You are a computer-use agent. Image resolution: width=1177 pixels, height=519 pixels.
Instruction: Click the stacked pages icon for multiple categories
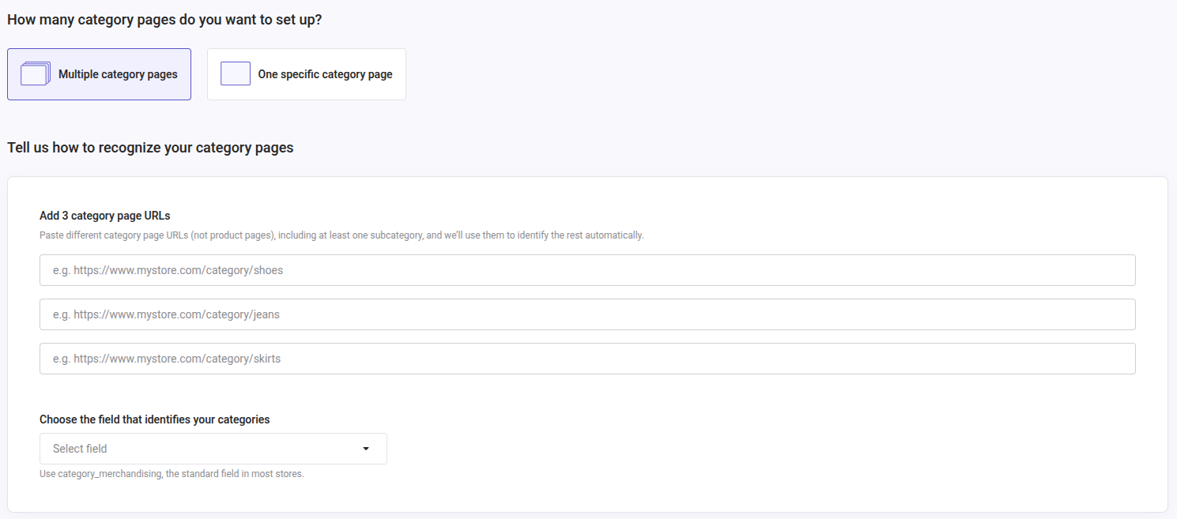point(35,74)
